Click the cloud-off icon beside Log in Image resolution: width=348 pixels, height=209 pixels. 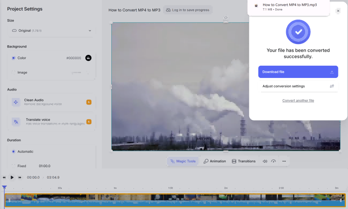(x=168, y=10)
